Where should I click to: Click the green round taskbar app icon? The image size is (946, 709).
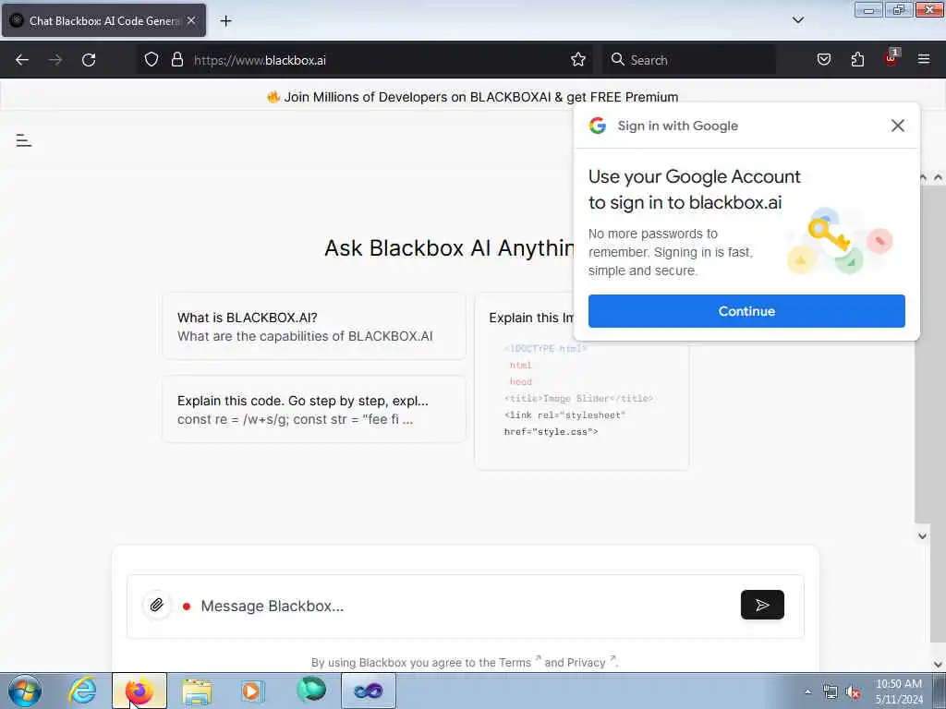point(311,690)
